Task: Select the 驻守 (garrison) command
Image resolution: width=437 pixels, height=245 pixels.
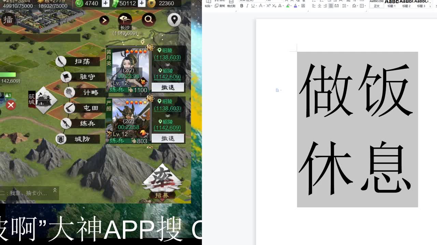Action: coord(82,77)
